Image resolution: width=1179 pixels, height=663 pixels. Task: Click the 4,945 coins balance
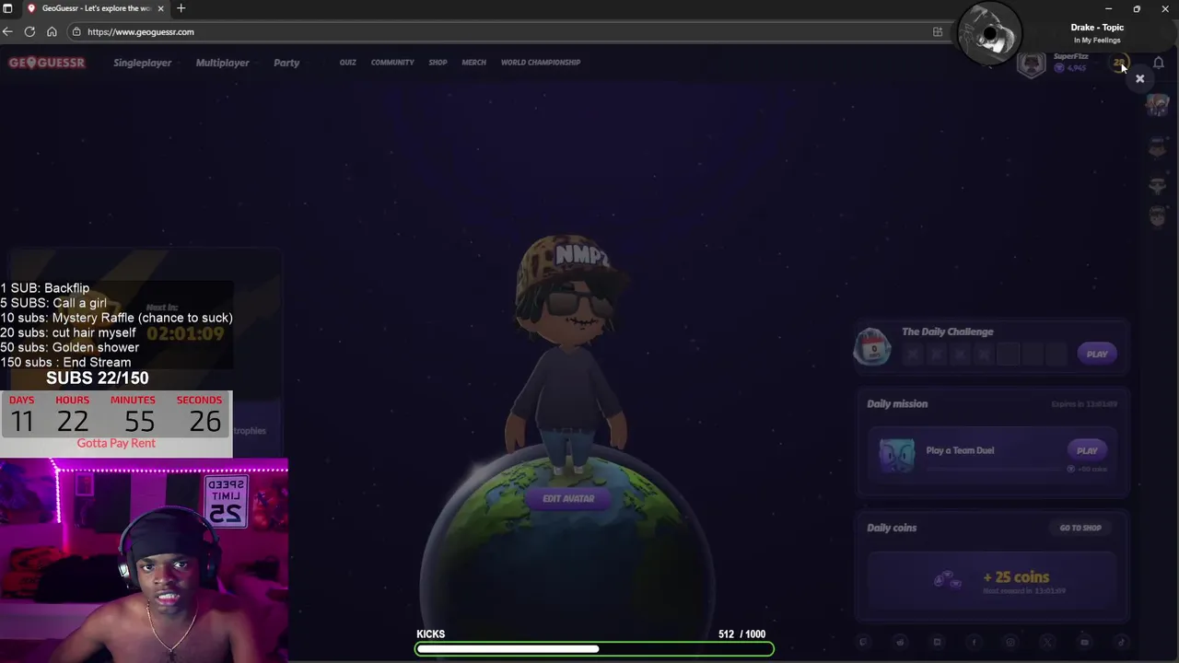click(x=1070, y=68)
